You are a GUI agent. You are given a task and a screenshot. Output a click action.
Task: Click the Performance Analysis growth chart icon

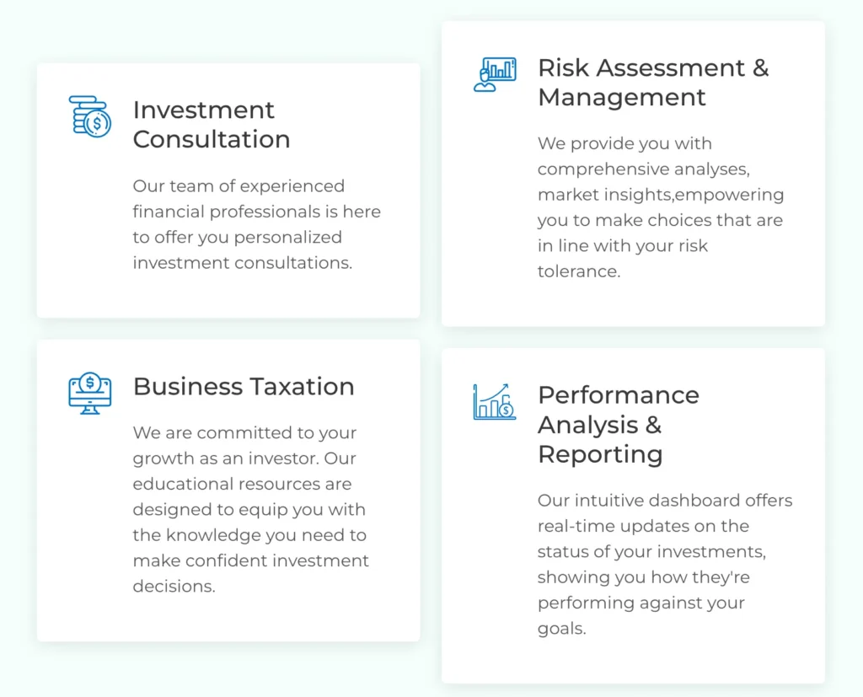pos(495,402)
